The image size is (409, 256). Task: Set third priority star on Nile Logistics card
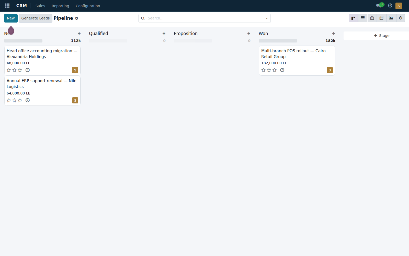point(20,100)
